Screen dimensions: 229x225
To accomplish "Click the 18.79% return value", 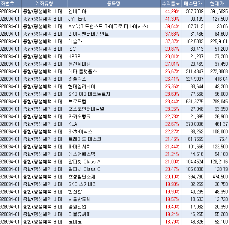I will (172, 222).
